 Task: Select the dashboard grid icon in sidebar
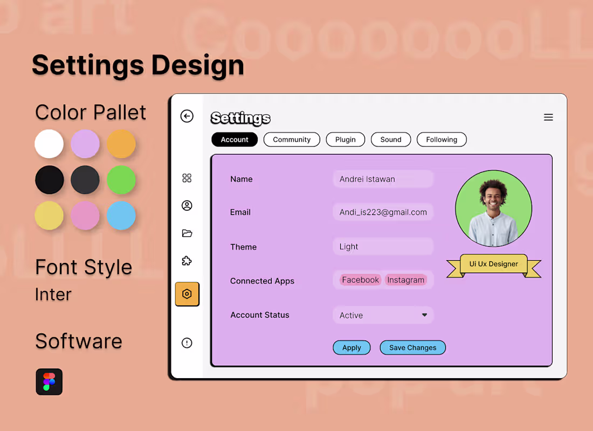(x=187, y=178)
